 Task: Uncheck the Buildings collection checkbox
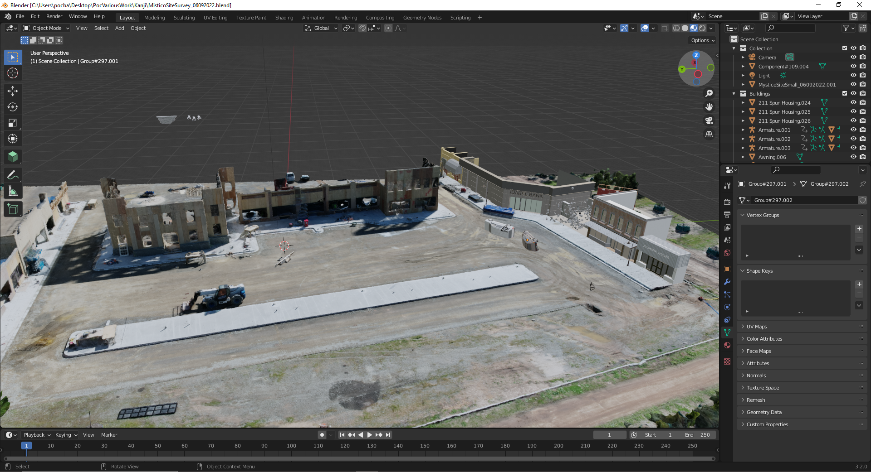(x=845, y=93)
